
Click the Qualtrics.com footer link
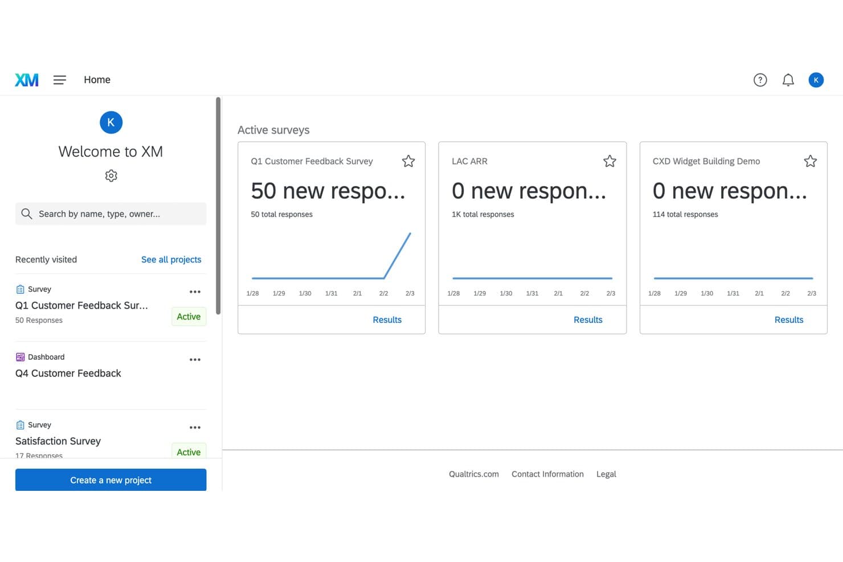coord(473,474)
